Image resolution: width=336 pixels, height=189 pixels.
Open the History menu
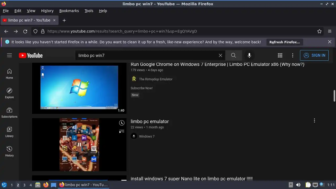tap(47, 11)
